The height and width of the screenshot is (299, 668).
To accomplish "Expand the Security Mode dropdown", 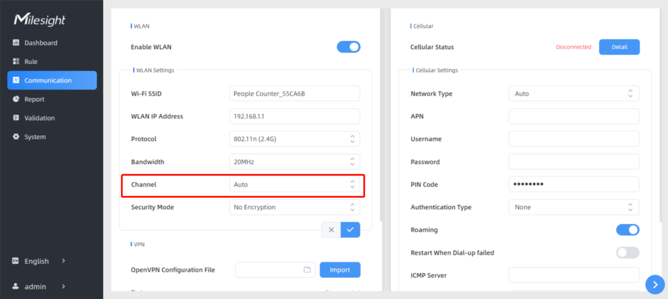I will 294,207.
